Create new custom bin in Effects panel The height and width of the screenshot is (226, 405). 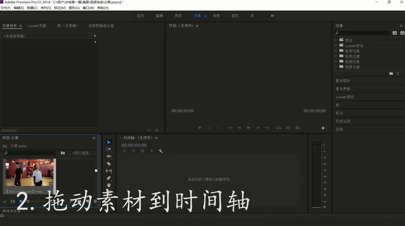point(391,74)
